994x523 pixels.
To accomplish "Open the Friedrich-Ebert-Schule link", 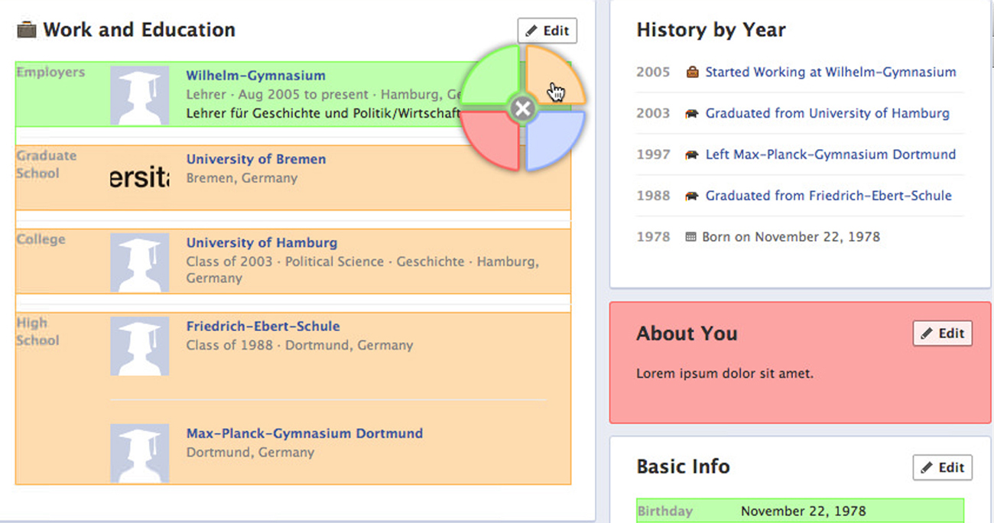I will click(x=263, y=326).
